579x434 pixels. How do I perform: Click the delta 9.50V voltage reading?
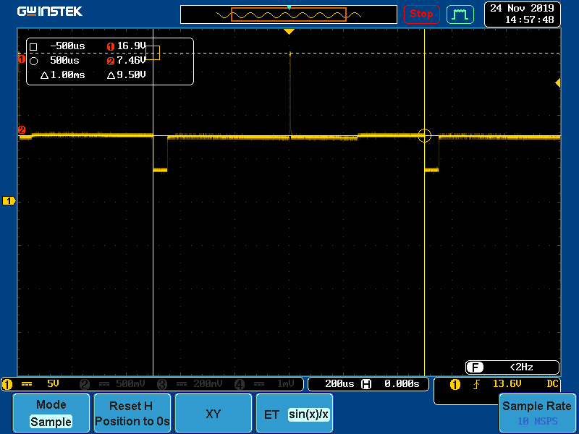click(127, 75)
